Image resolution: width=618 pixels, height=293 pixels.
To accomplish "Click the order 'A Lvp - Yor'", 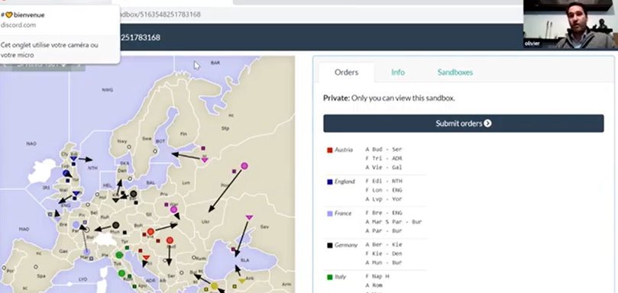I will pyautogui.click(x=383, y=199).
